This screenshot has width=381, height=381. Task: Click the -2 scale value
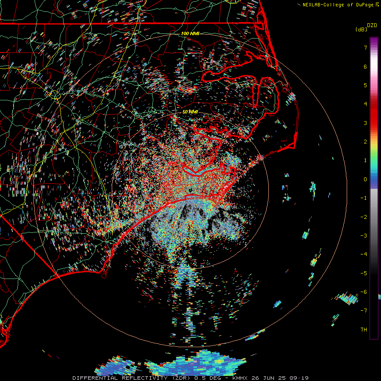point(364,217)
